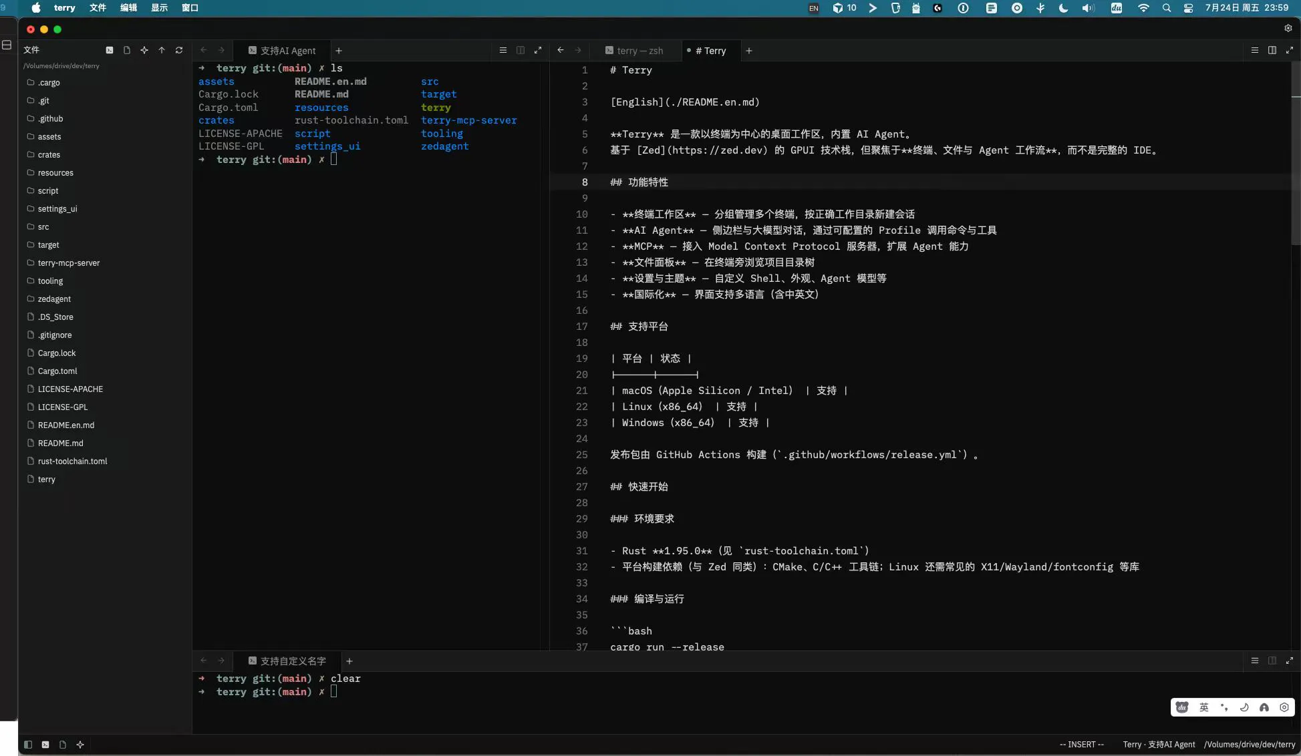Expand the crates folder in the file tree
This screenshot has height=756, width=1301.
(x=105, y=155)
